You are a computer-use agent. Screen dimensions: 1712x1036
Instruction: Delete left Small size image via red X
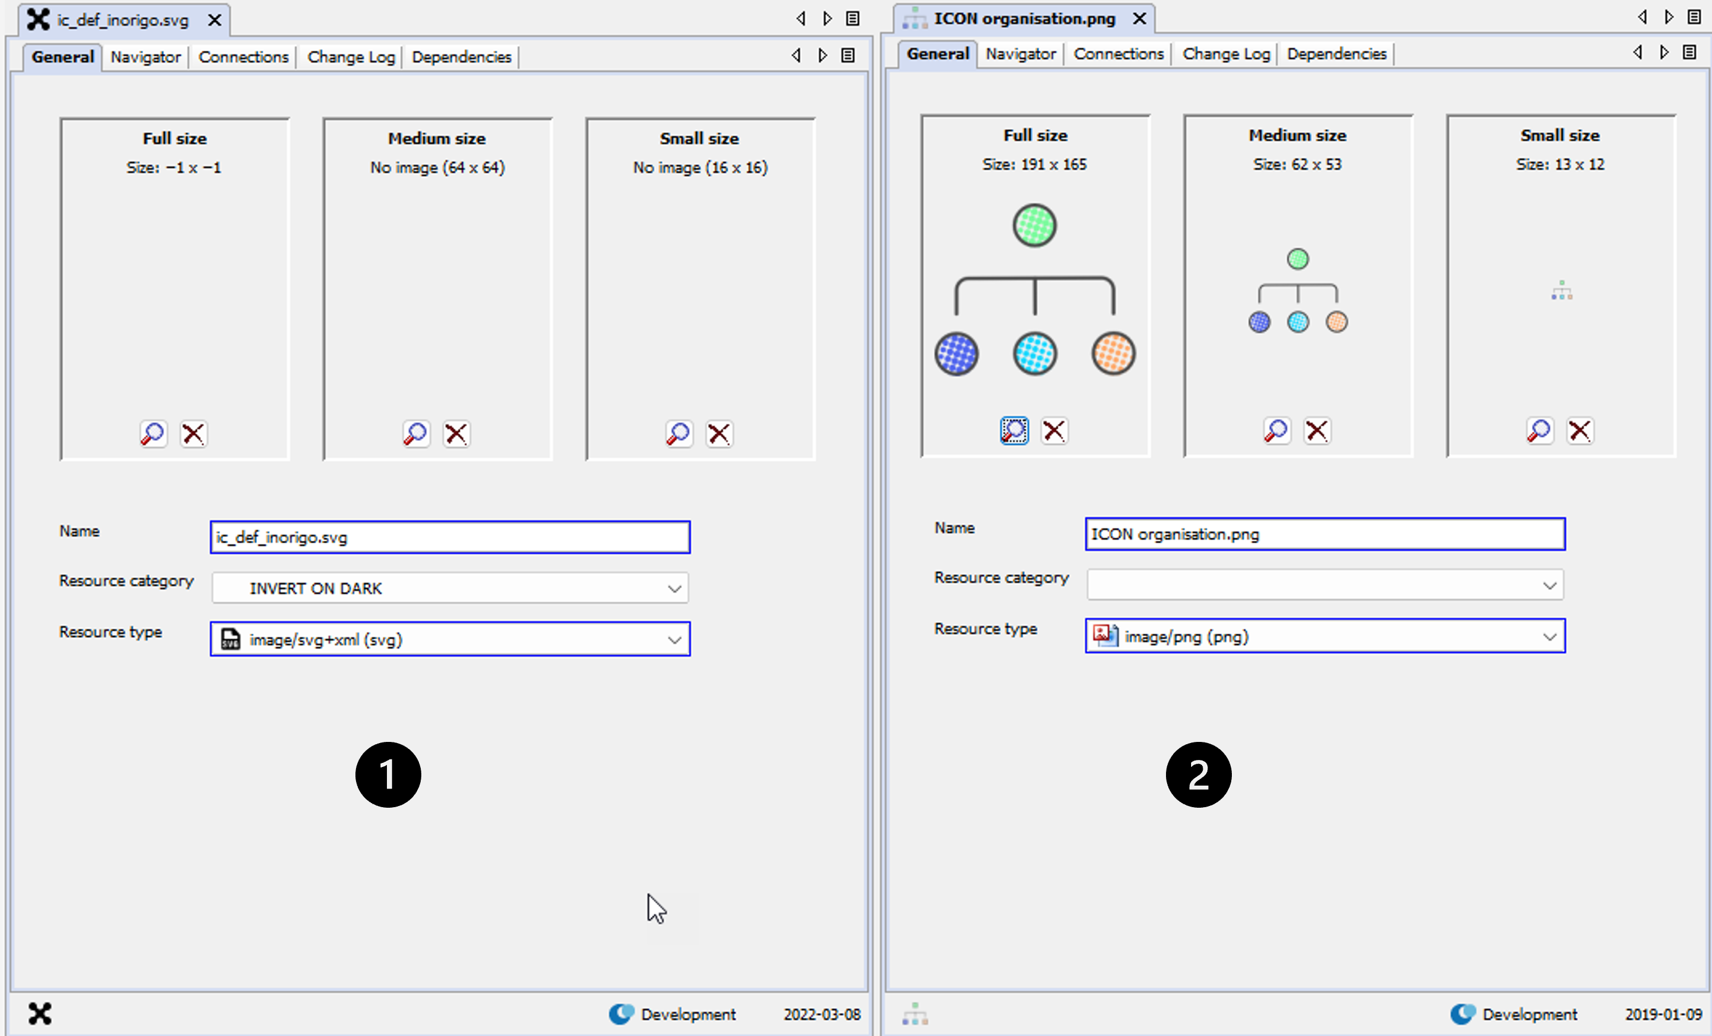click(x=718, y=433)
